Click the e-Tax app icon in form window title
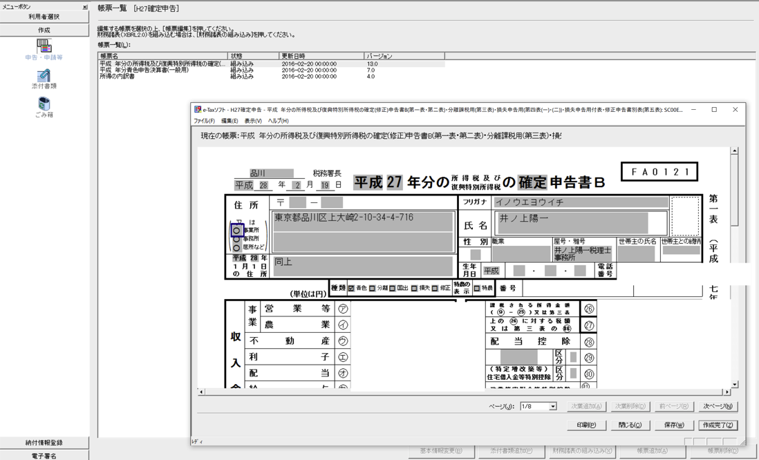The width and height of the screenshot is (759, 460). point(198,110)
